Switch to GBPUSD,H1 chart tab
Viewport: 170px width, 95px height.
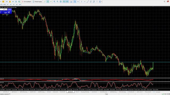tap(15, 92)
